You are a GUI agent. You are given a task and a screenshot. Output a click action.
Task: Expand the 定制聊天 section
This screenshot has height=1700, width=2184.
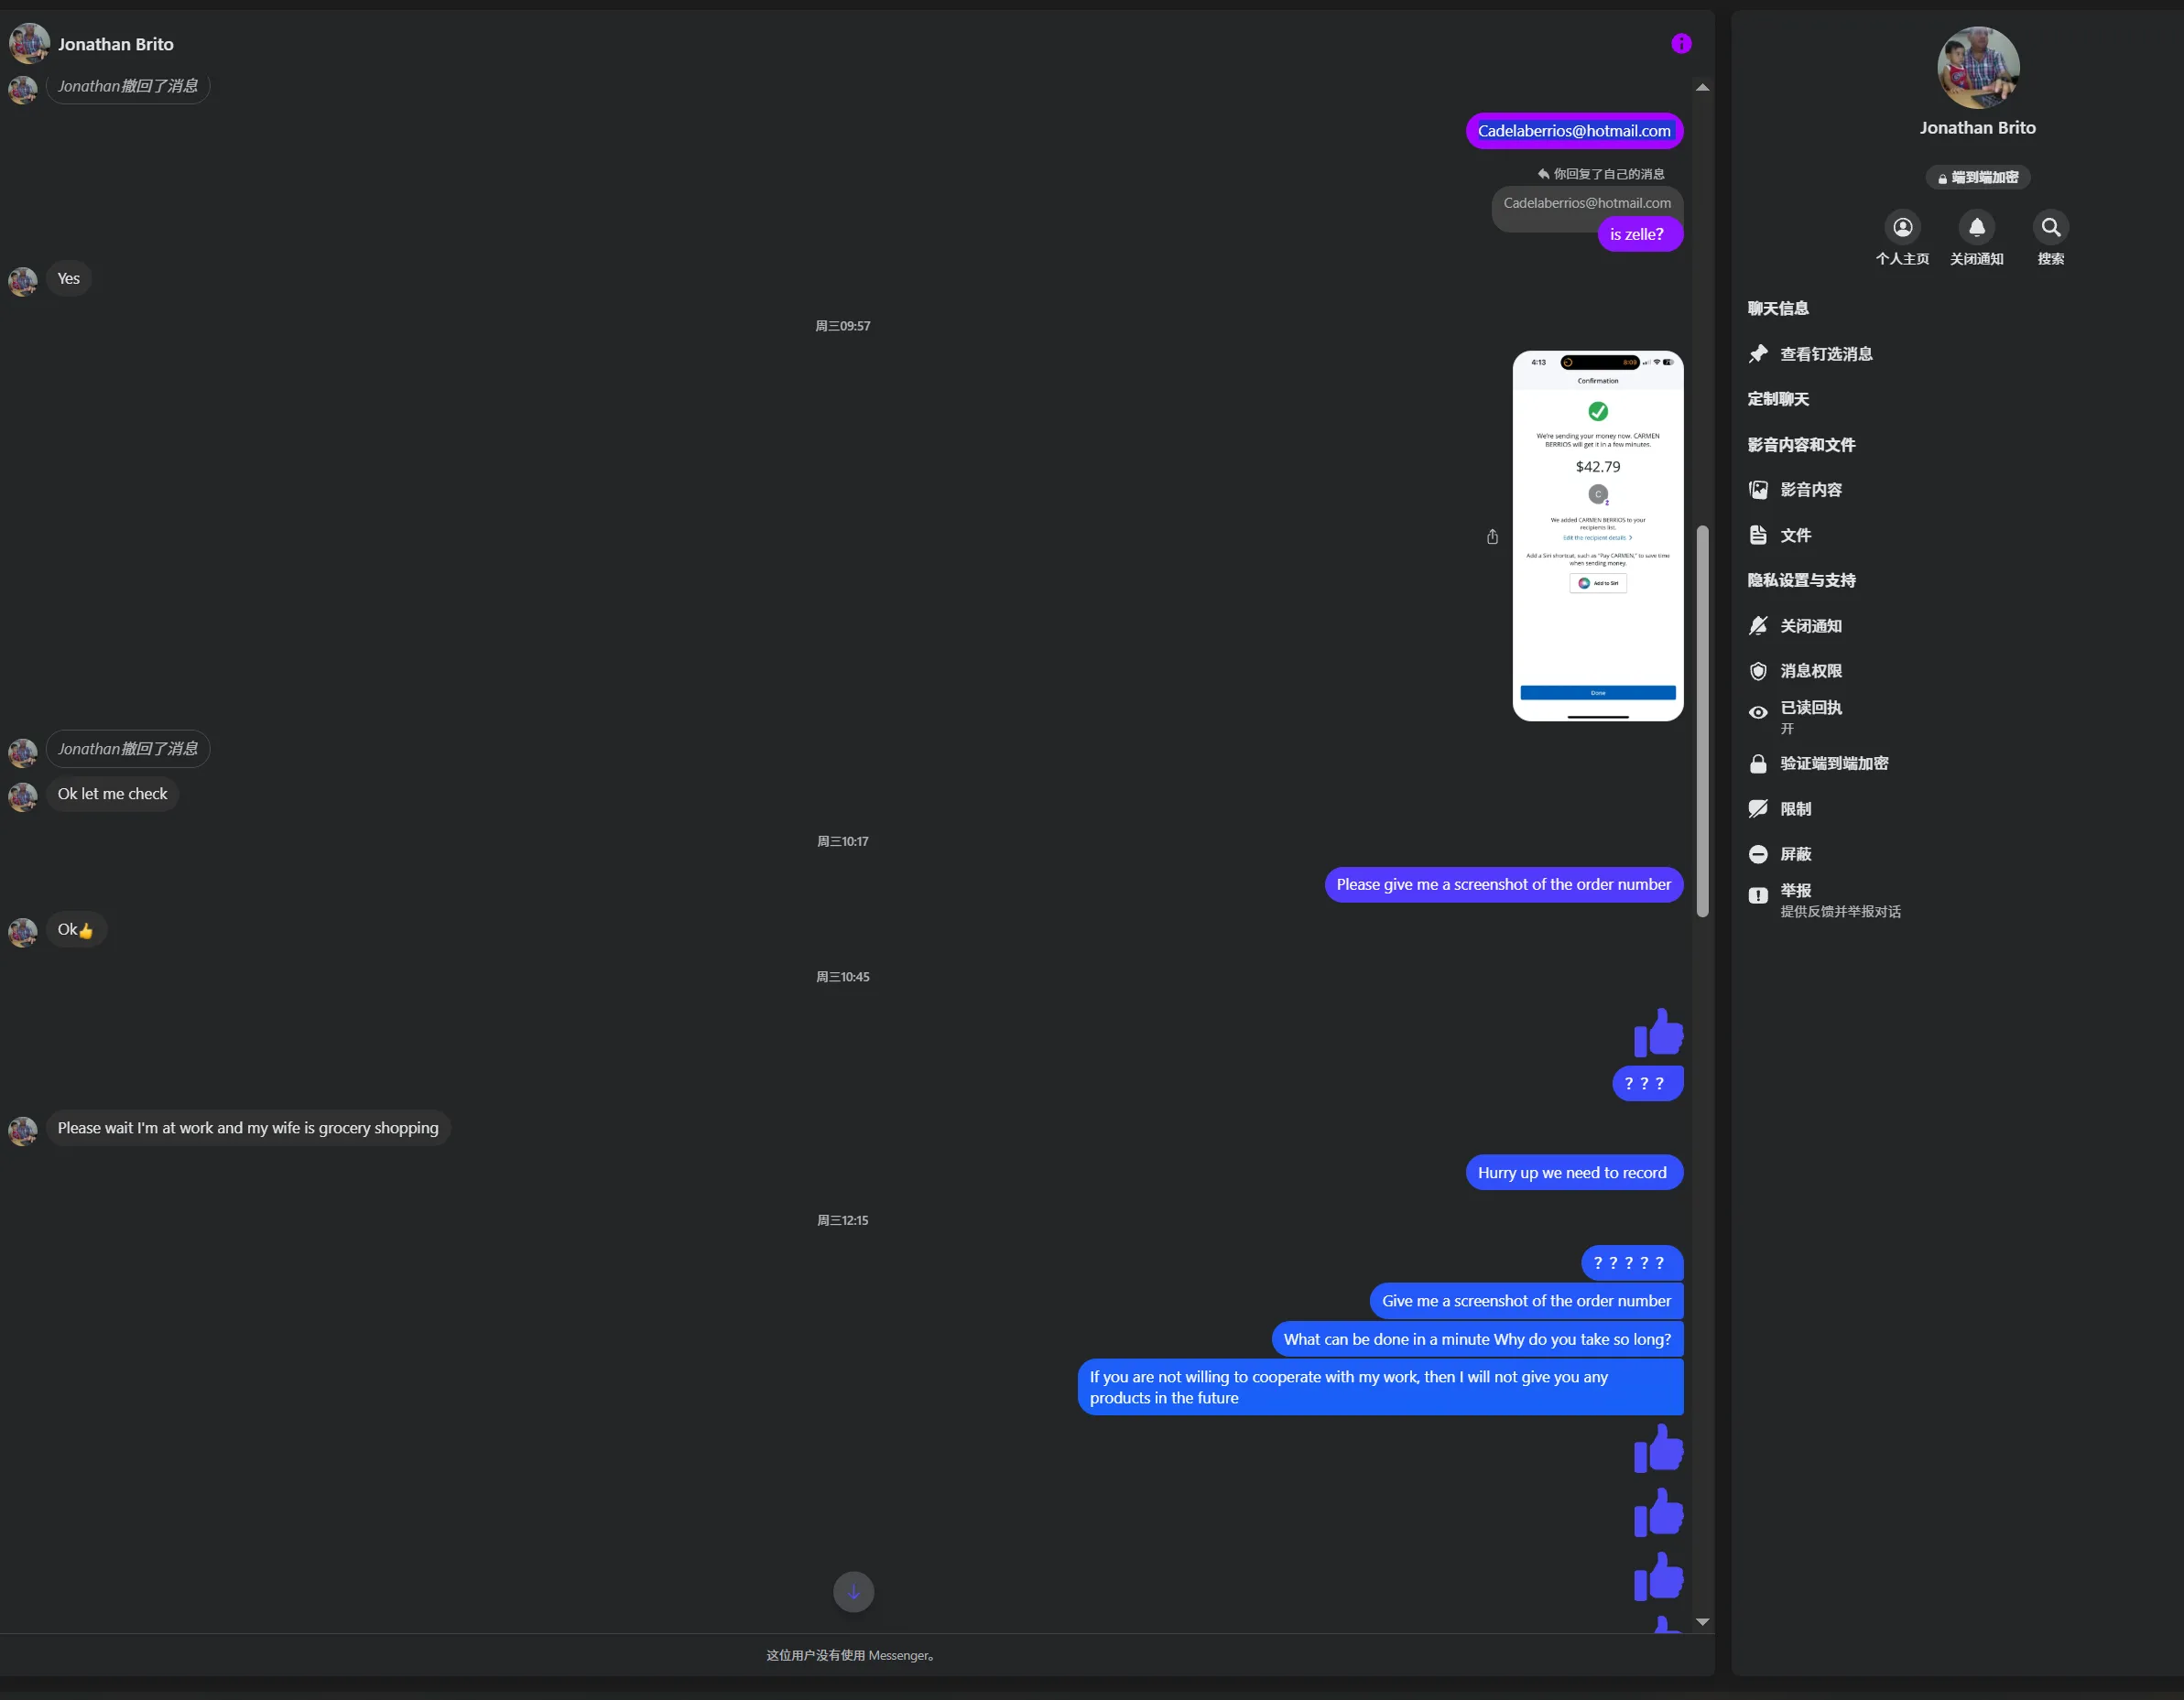click(x=1778, y=399)
